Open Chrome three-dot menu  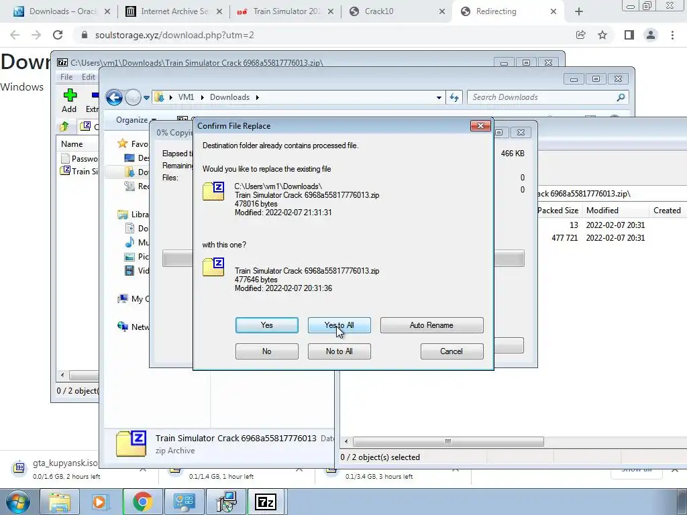(x=672, y=35)
